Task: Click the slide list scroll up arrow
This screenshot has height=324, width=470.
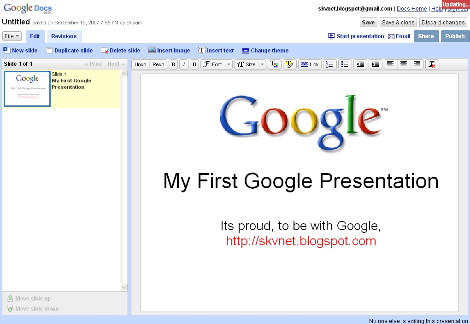Action: coord(123,74)
